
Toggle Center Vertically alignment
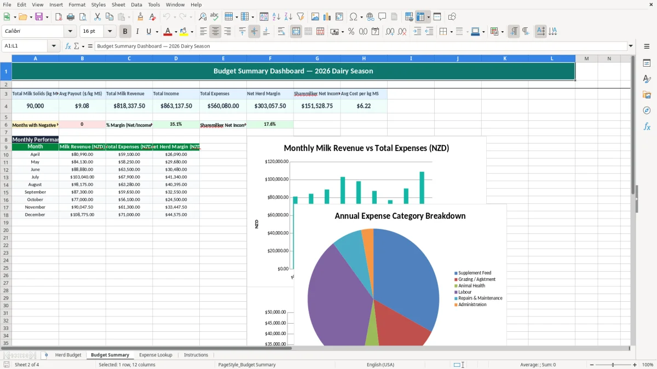(x=254, y=32)
